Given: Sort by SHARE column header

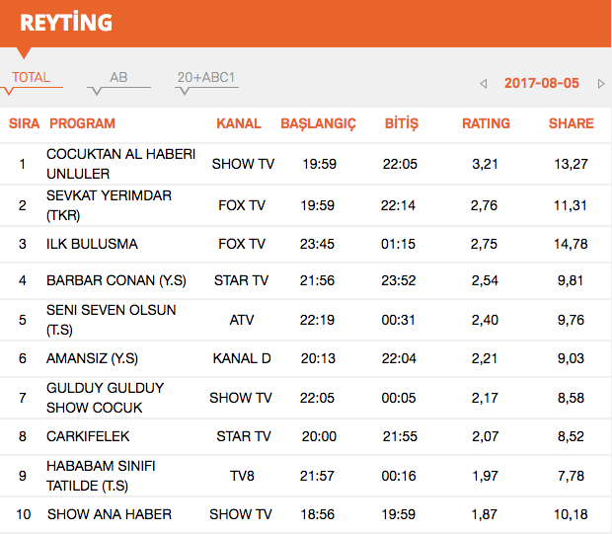Looking at the screenshot, I should [x=571, y=123].
